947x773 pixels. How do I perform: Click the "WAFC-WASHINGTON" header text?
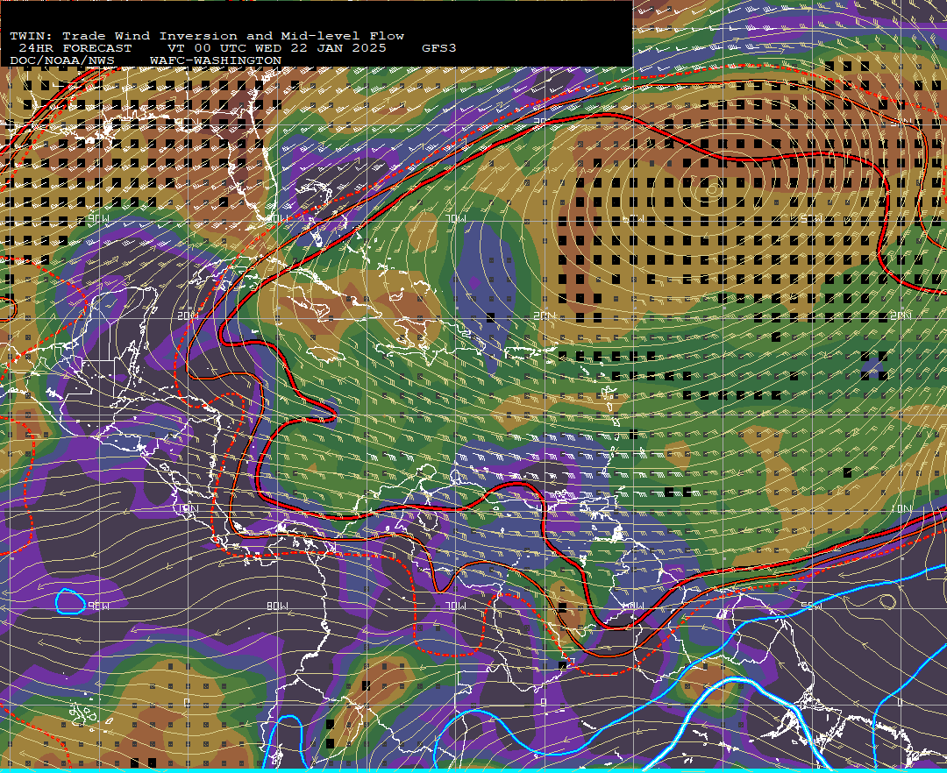(x=216, y=61)
